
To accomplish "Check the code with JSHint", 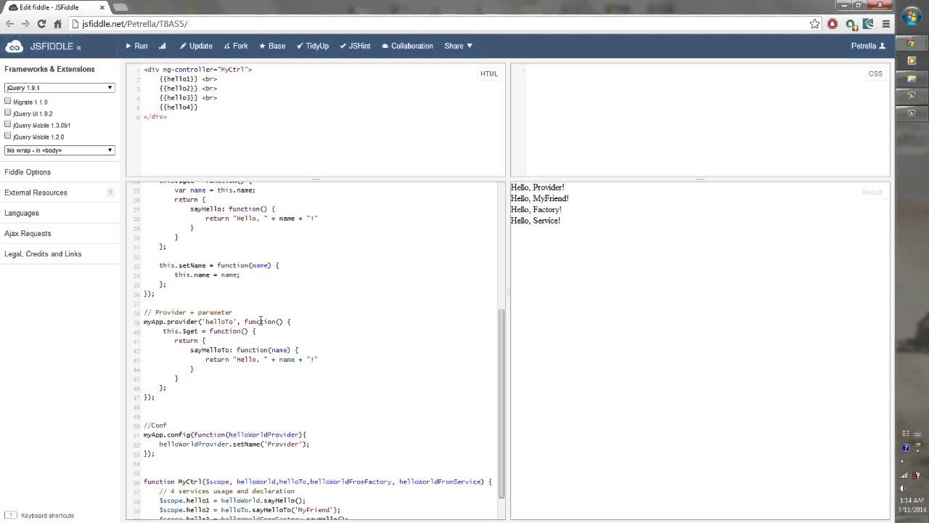I will [x=355, y=46].
